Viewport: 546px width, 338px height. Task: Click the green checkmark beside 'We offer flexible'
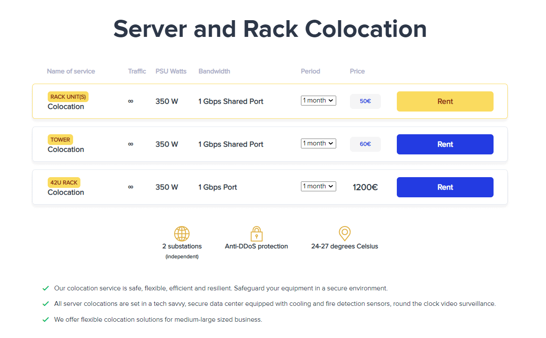click(x=46, y=320)
